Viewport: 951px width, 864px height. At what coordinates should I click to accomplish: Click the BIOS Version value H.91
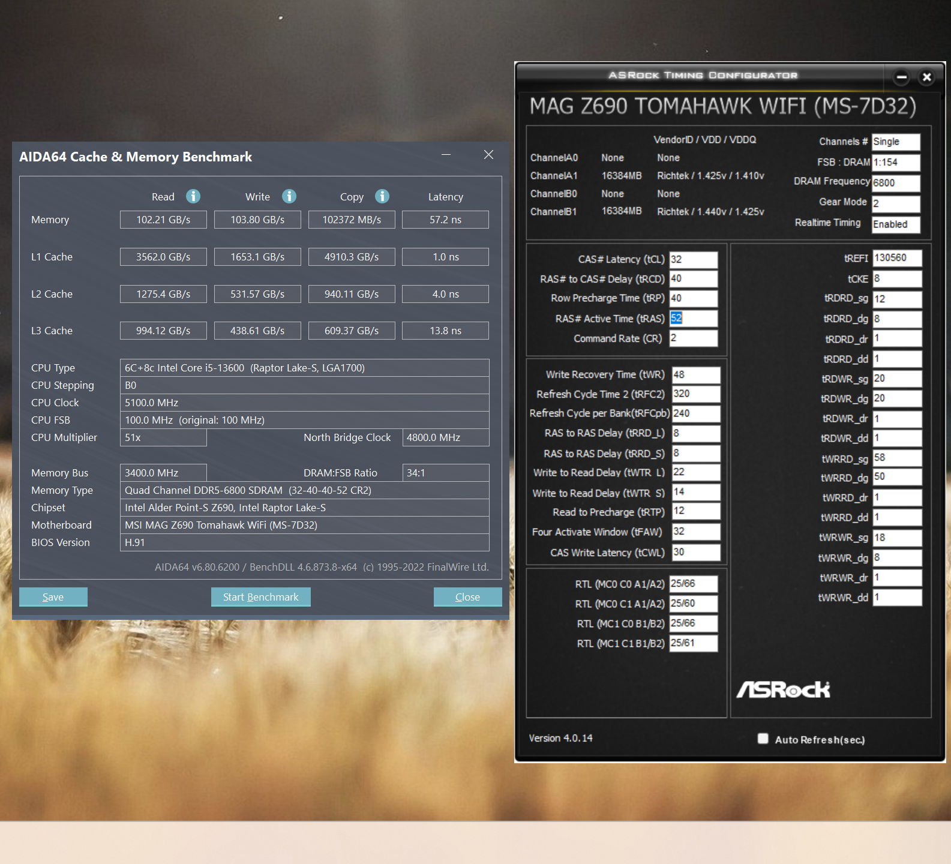[x=305, y=542]
